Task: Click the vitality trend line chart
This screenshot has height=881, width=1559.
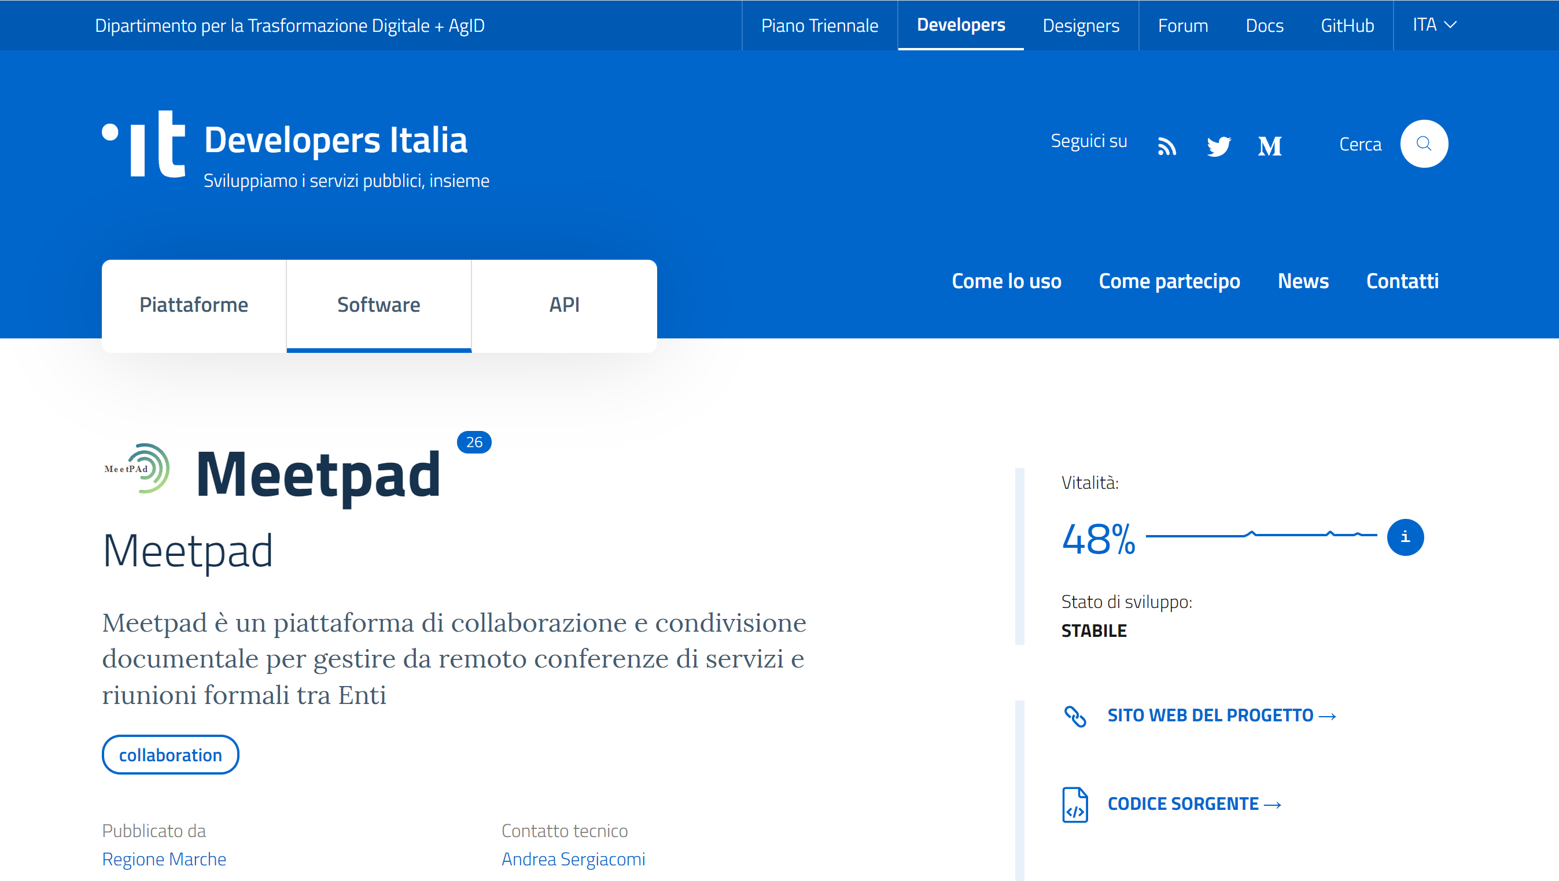Action: 1261,535
